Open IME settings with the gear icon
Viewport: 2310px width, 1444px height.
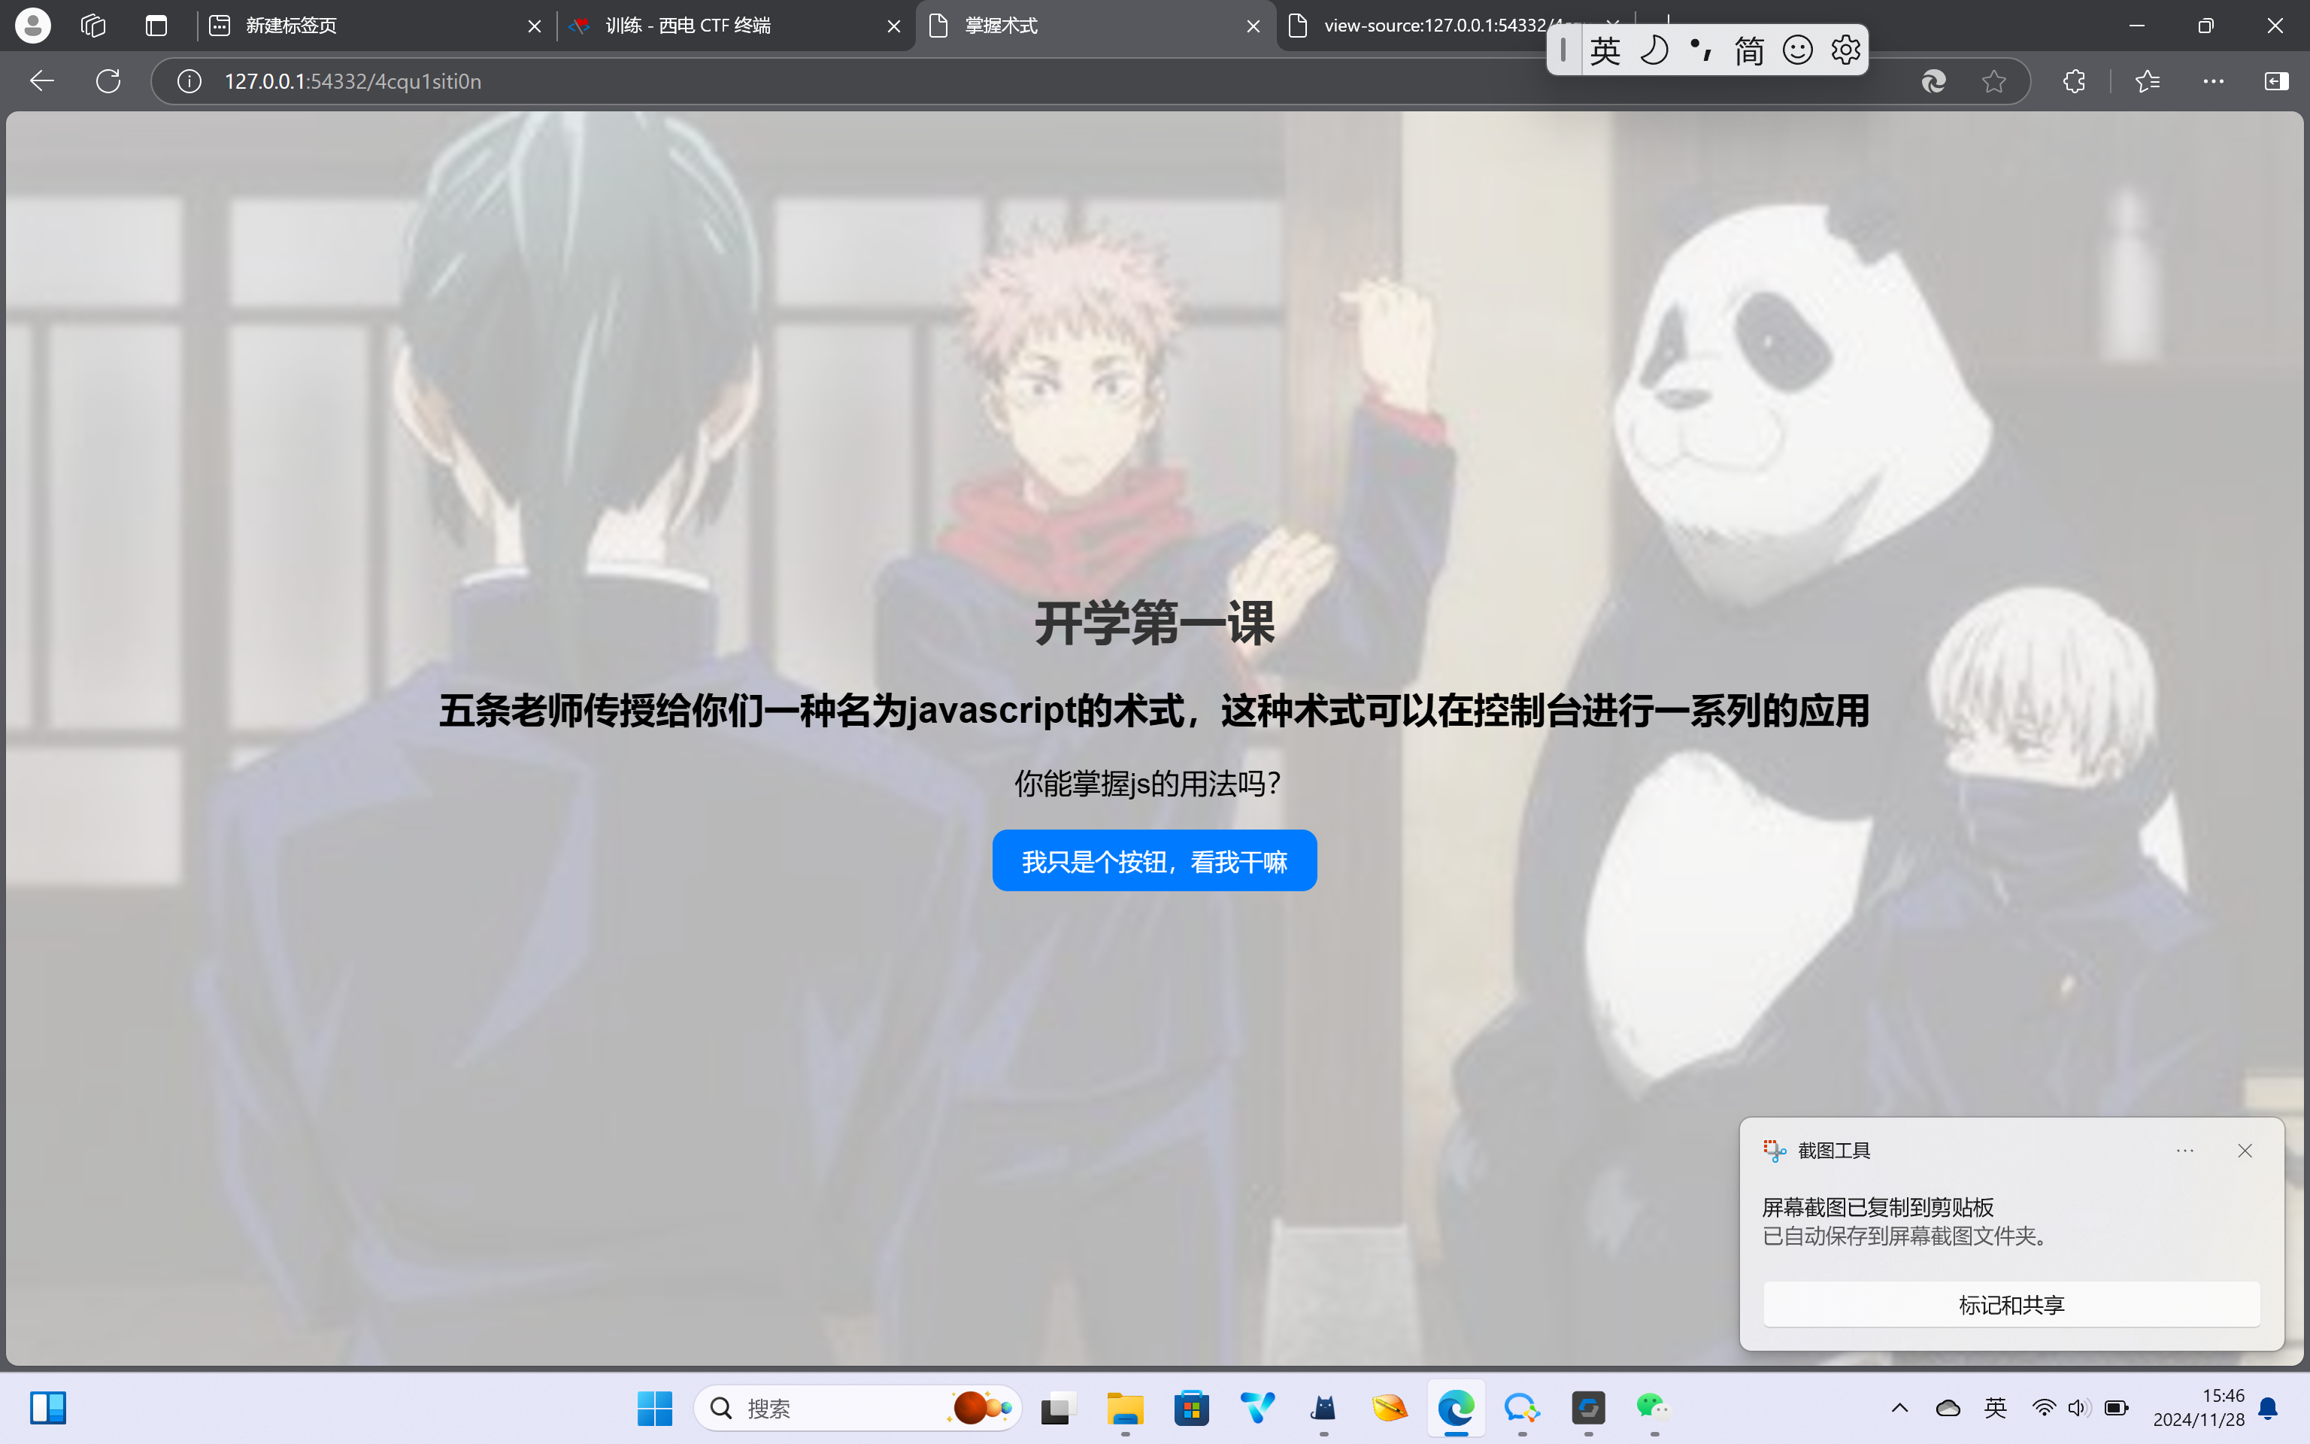[1845, 50]
